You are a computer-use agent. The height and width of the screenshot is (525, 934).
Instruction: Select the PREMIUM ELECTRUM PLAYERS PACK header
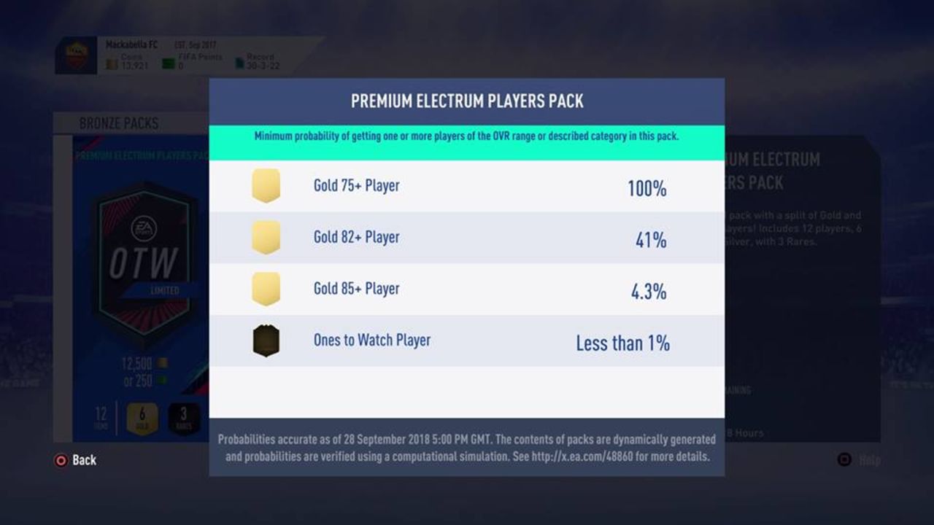(x=466, y=101)
